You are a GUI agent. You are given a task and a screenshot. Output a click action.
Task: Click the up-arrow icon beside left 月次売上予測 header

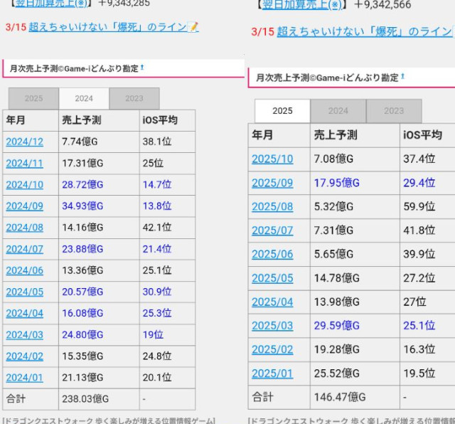click(x=142, y=68)
